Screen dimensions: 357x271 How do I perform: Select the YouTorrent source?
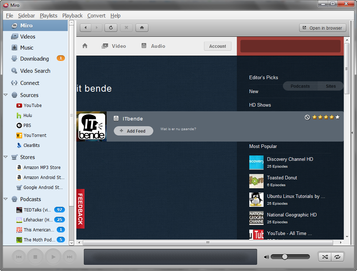coord(35,135)
